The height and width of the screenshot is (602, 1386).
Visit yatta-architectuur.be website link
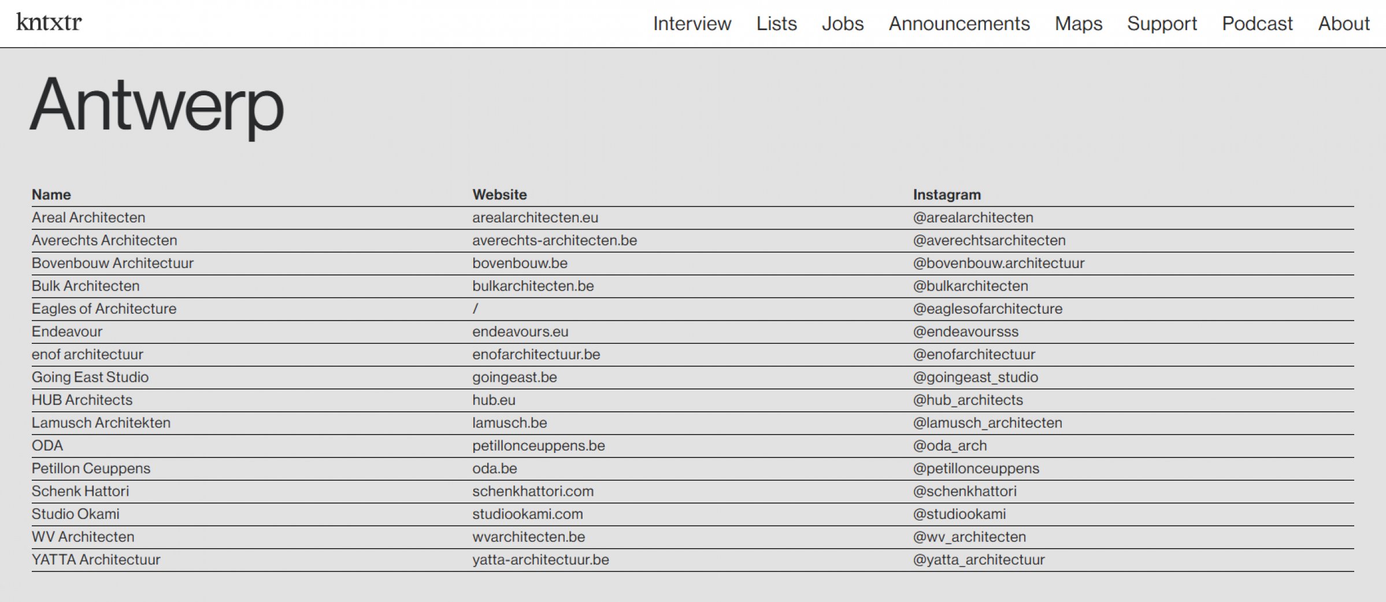coord(540,560)
